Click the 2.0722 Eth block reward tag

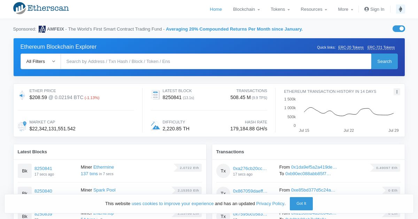tap(188, 168)
